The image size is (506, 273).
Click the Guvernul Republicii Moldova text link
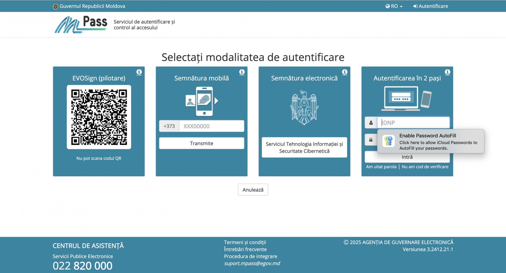pyautogui.click(x=93, y=6)
